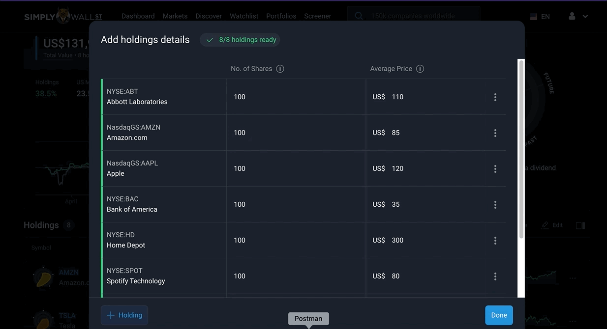Open the user account icon
The width and height of the screenshot is (607, 329).
click(x=572, y=16)
